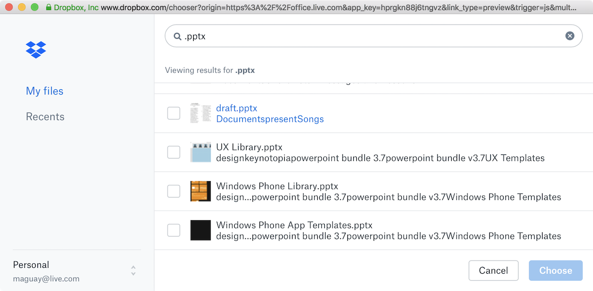Minimize the window with the yellow button
593x291 pixels.
tap(21, 7)
